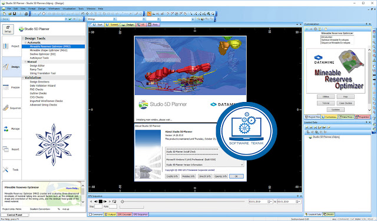The image size is (377, 221).
Task: Click step-forward control in EPS Sequence
Action: click(x=105, y=202)
